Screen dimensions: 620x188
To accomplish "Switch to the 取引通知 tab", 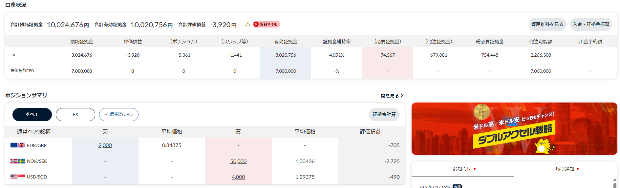I will (x=566, y=169).
